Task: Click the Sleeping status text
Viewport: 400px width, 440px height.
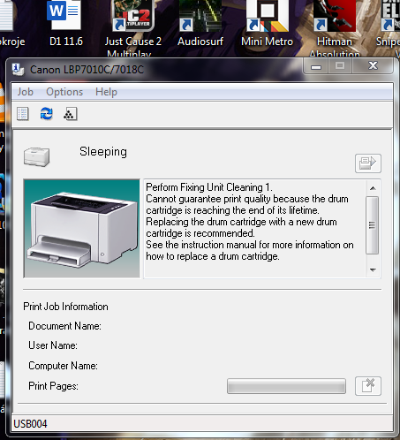Action: pyautogui.click(x=103, y=152)
